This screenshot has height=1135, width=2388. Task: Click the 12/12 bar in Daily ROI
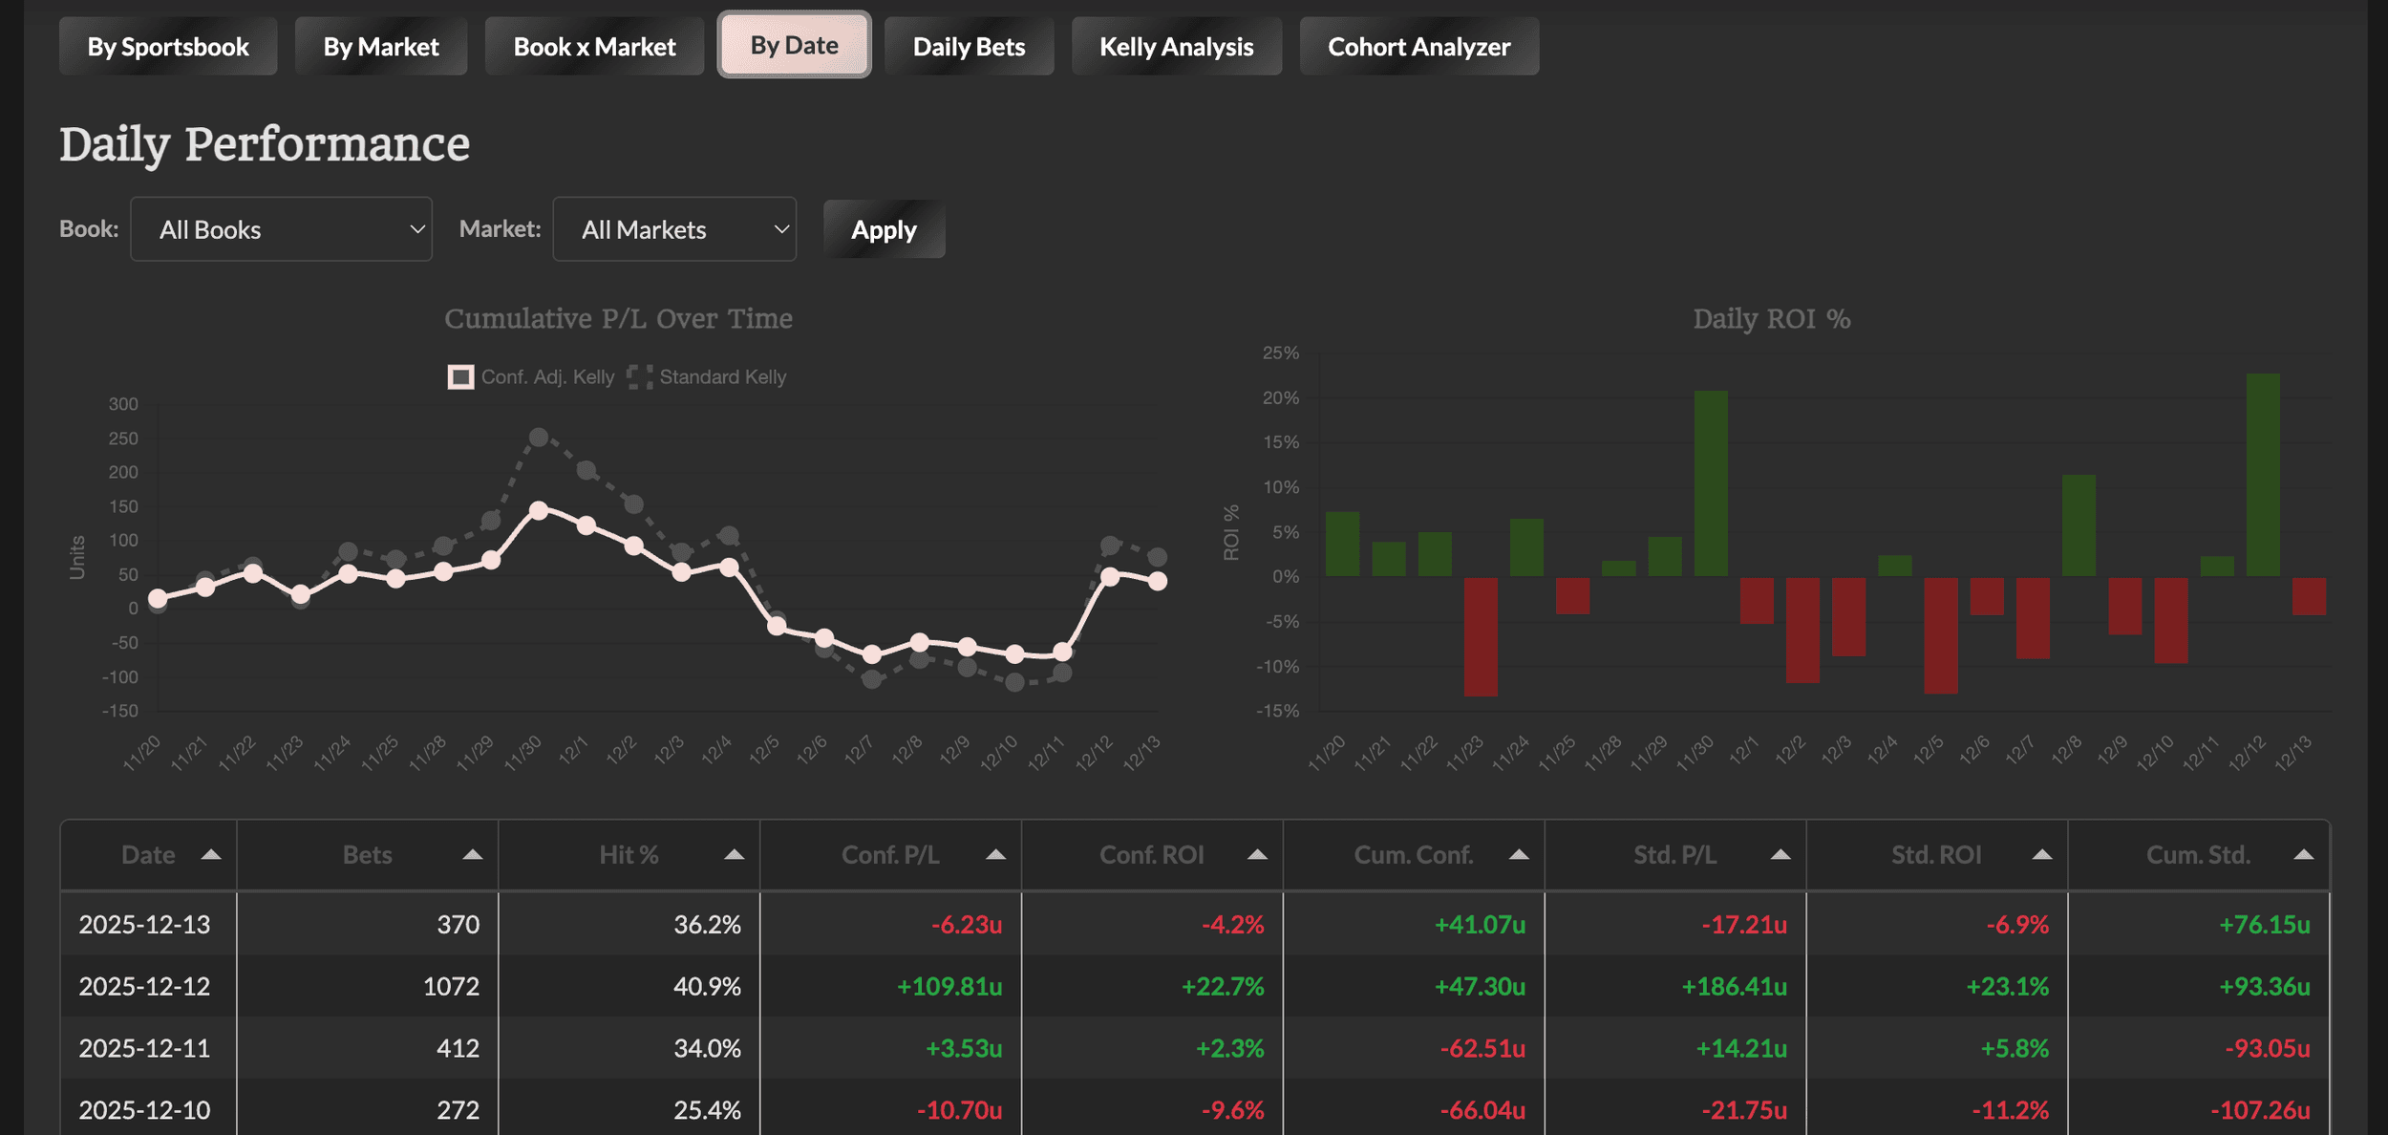tap(2262, 475)
